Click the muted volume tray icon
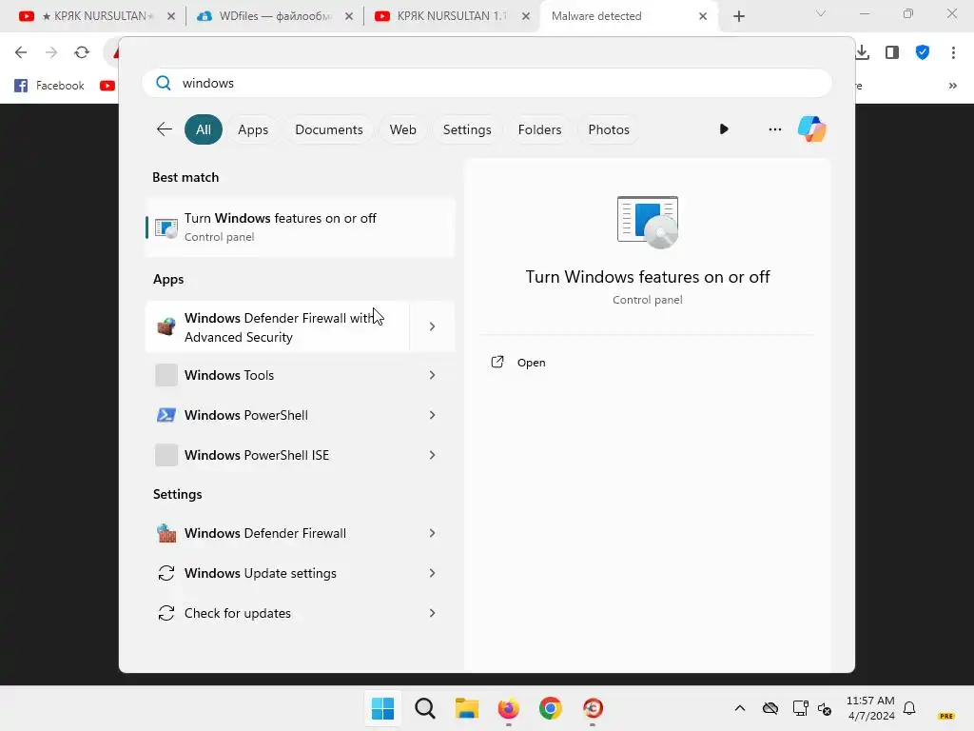Viewport: 974px width, 731px height. coord(825,708)
